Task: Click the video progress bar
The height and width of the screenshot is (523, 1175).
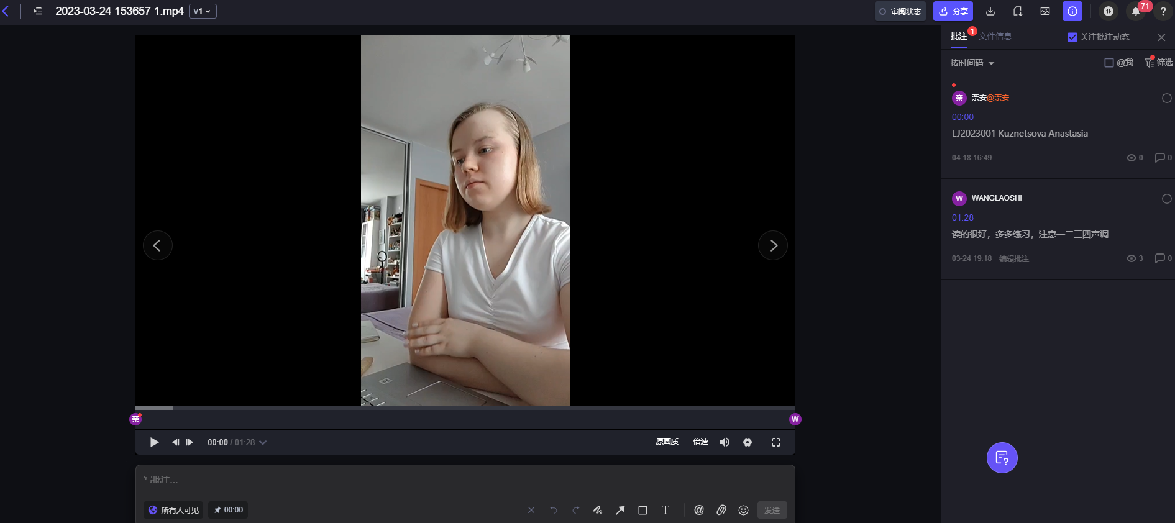Action: click(465, 408)
